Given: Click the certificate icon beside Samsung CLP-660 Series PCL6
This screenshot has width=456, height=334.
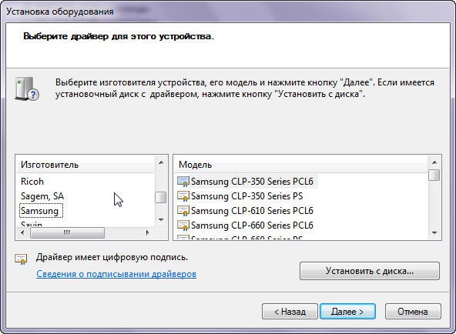Looking at the screenshot, I should [x=183, y=225].
